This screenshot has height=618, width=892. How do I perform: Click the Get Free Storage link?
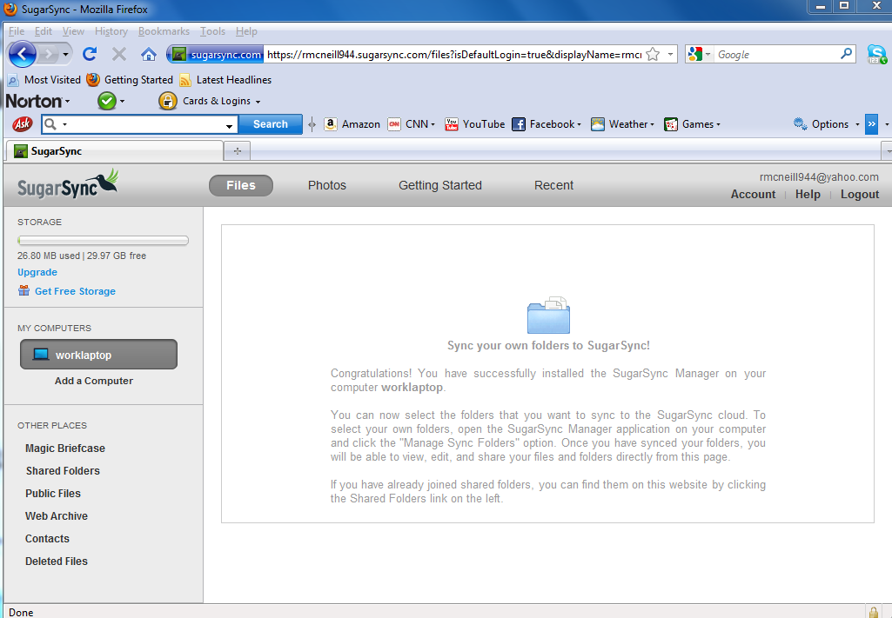pyautogui.click(x=75, y=291)
